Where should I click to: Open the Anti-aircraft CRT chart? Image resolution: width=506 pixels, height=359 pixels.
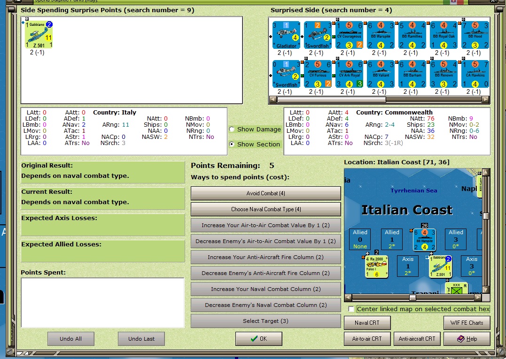click(x=417, y=339)
